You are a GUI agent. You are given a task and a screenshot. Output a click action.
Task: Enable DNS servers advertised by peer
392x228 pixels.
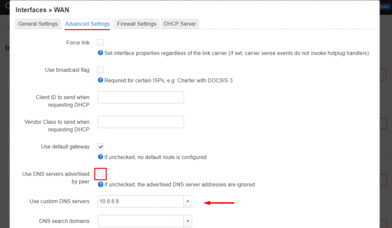tap(100, 174)
